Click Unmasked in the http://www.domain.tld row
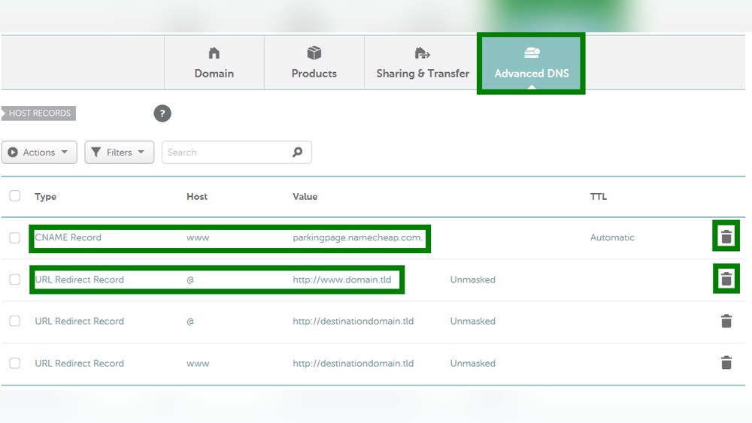This screenshot has height=423, width=752. pos(472,279)
